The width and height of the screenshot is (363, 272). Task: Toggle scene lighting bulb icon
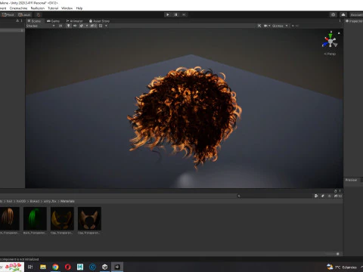[x=68, y=26]
